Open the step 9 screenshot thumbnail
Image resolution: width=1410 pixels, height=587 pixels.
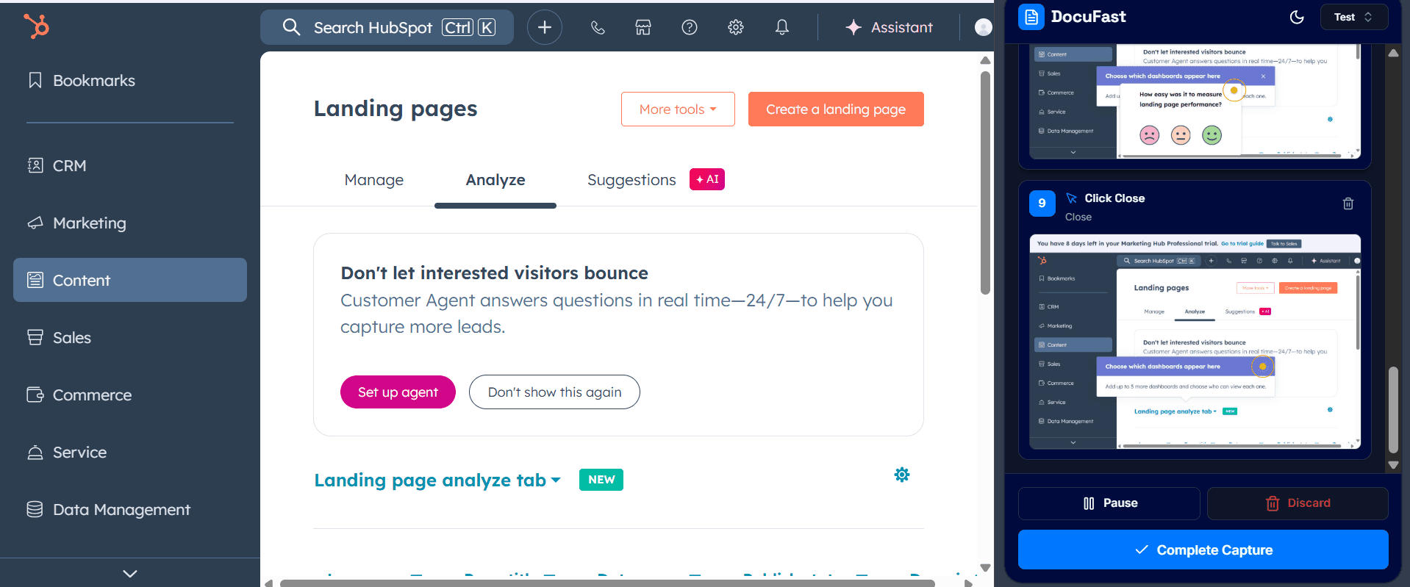point(1195,342)
